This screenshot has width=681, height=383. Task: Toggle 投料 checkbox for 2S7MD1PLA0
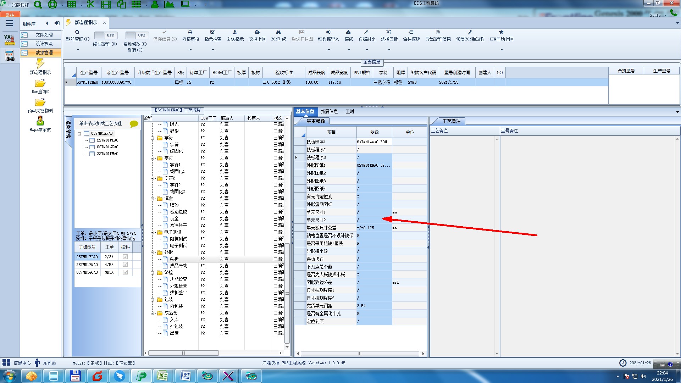[125, 257]
